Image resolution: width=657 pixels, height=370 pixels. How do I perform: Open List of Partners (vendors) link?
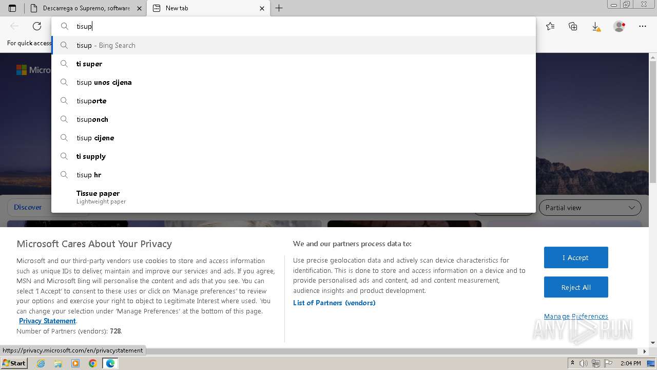334,303
